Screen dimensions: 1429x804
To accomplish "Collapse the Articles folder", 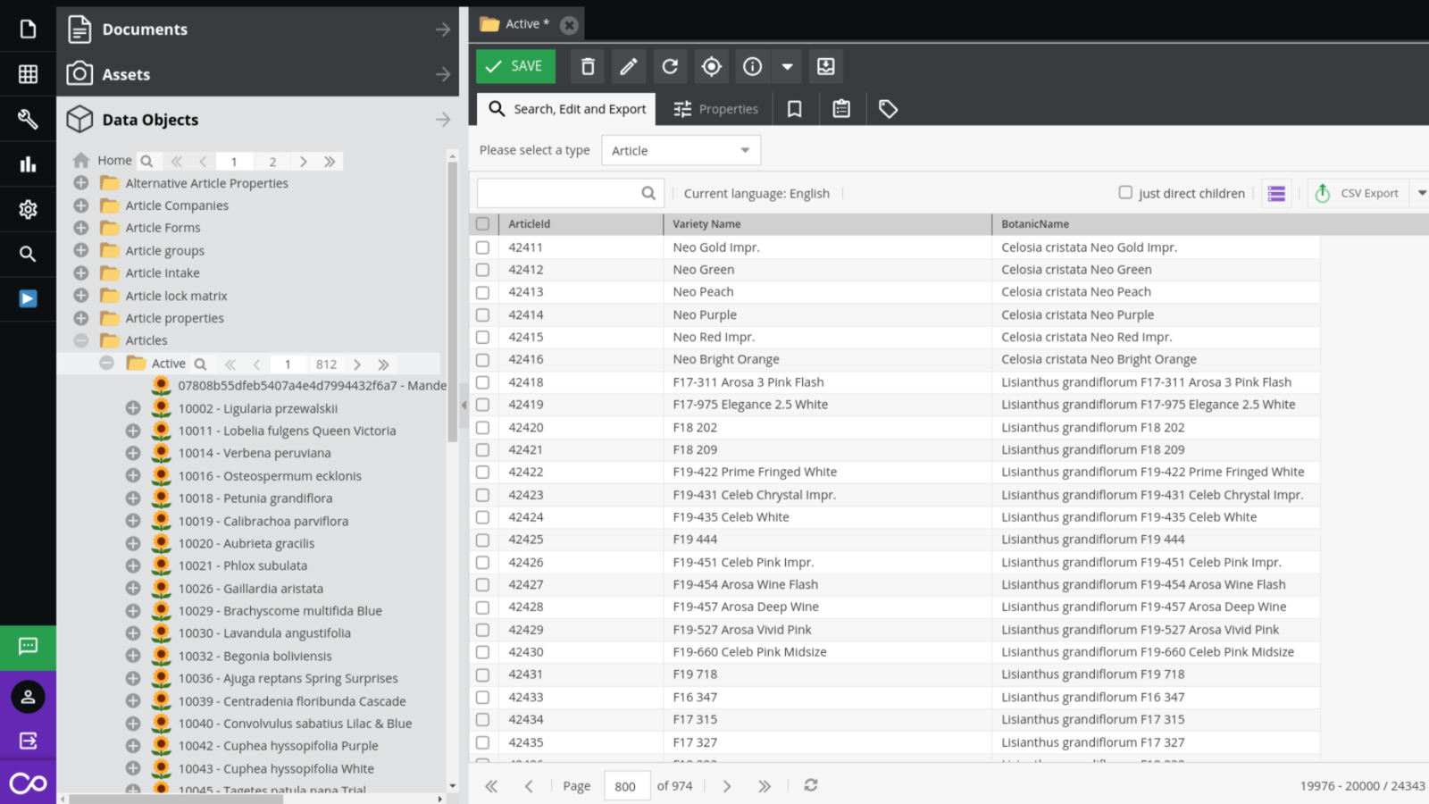I will click(x=80, y=340).
